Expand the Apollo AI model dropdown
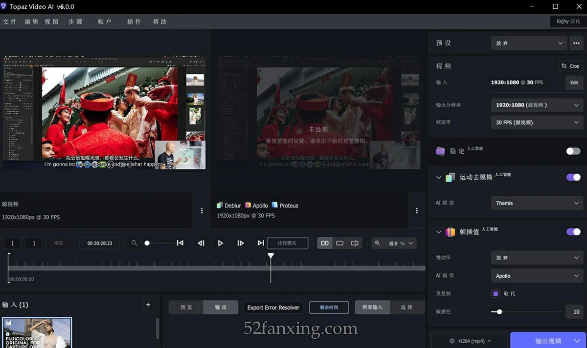This screenshot has width=587, height=348. click(537, 276)
